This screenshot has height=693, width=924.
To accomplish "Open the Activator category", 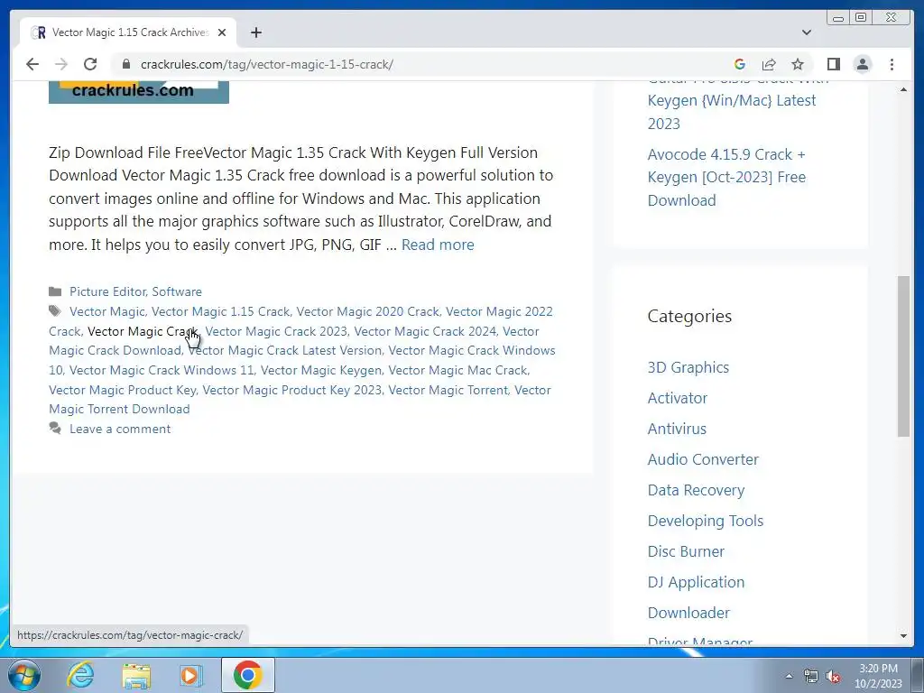I will [x=677, y=398].
